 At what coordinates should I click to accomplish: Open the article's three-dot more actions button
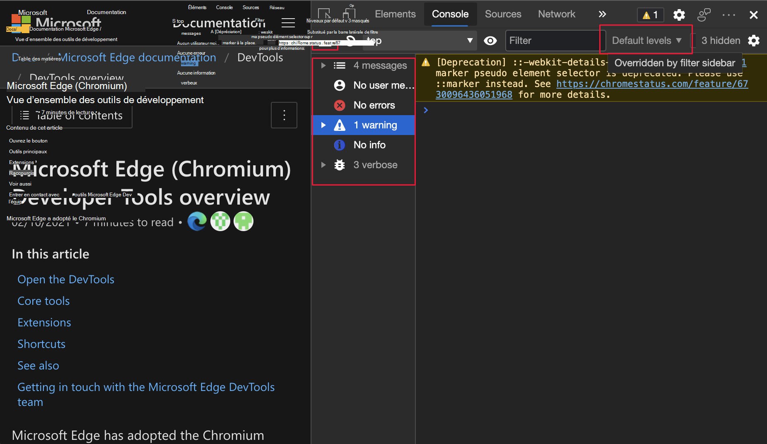pyautogui.click(x=284, y=115)
